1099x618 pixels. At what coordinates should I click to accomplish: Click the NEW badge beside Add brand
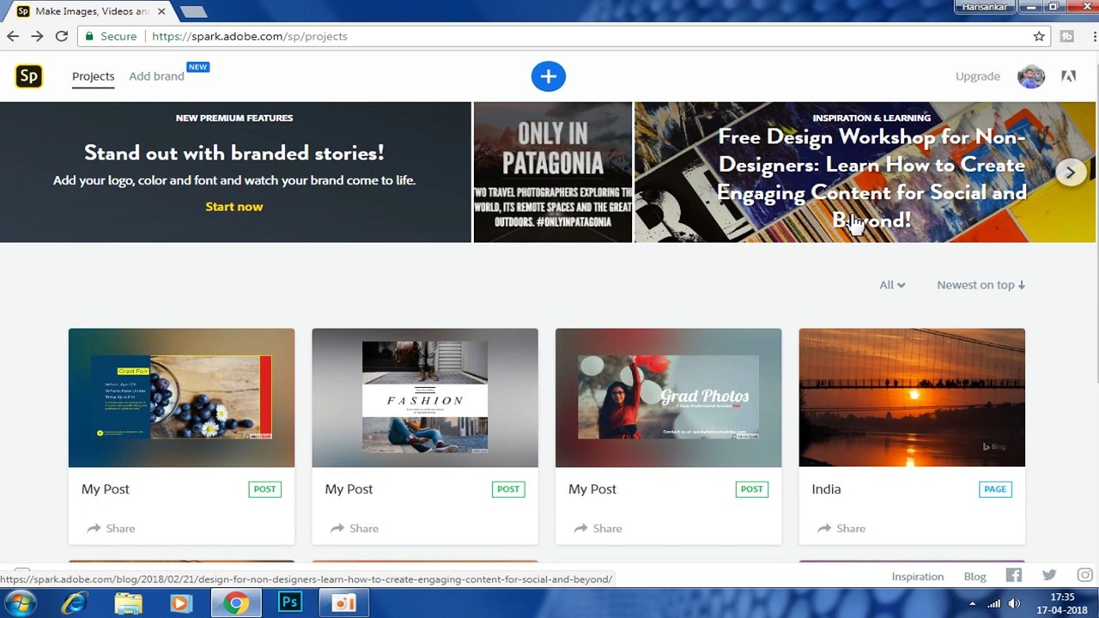[198, 67]
